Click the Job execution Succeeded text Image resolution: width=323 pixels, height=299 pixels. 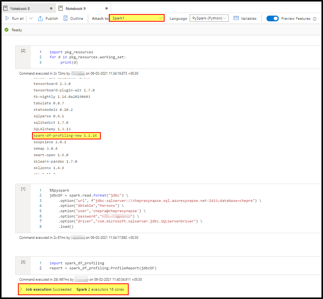coord(48,289)
